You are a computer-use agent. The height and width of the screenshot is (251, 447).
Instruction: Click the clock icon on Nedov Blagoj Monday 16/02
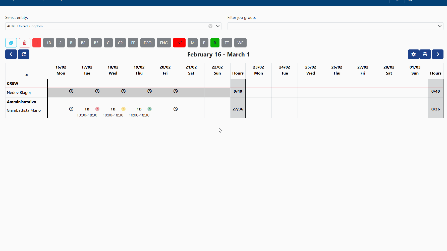click(x=71, y=91)
